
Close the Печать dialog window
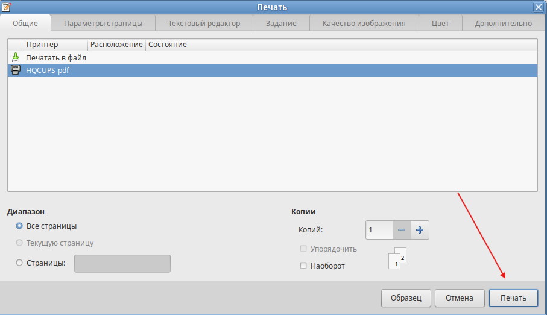(x=538, y=7)
